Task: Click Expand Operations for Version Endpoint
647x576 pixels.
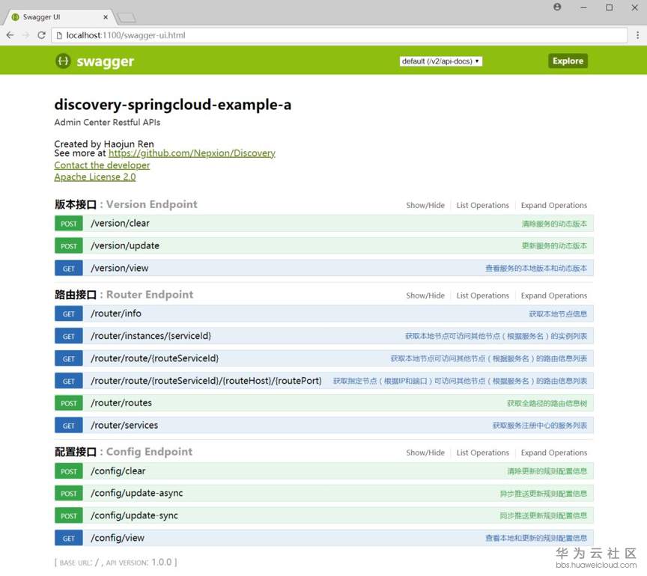Action: 553,205
